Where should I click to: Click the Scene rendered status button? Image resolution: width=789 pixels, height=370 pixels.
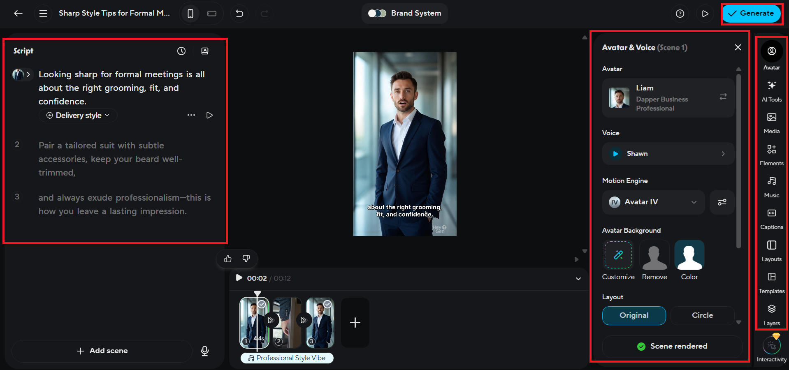click(672, 347)
